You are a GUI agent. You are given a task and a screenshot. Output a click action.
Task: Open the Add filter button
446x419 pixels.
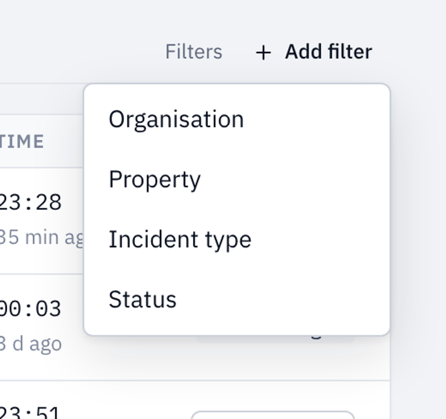pyautogui.click(x=314, y=52)
